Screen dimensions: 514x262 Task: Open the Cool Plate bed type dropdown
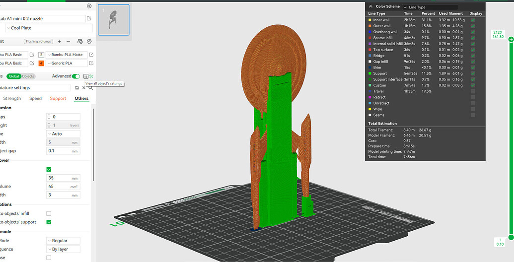(x=49, y=28)
